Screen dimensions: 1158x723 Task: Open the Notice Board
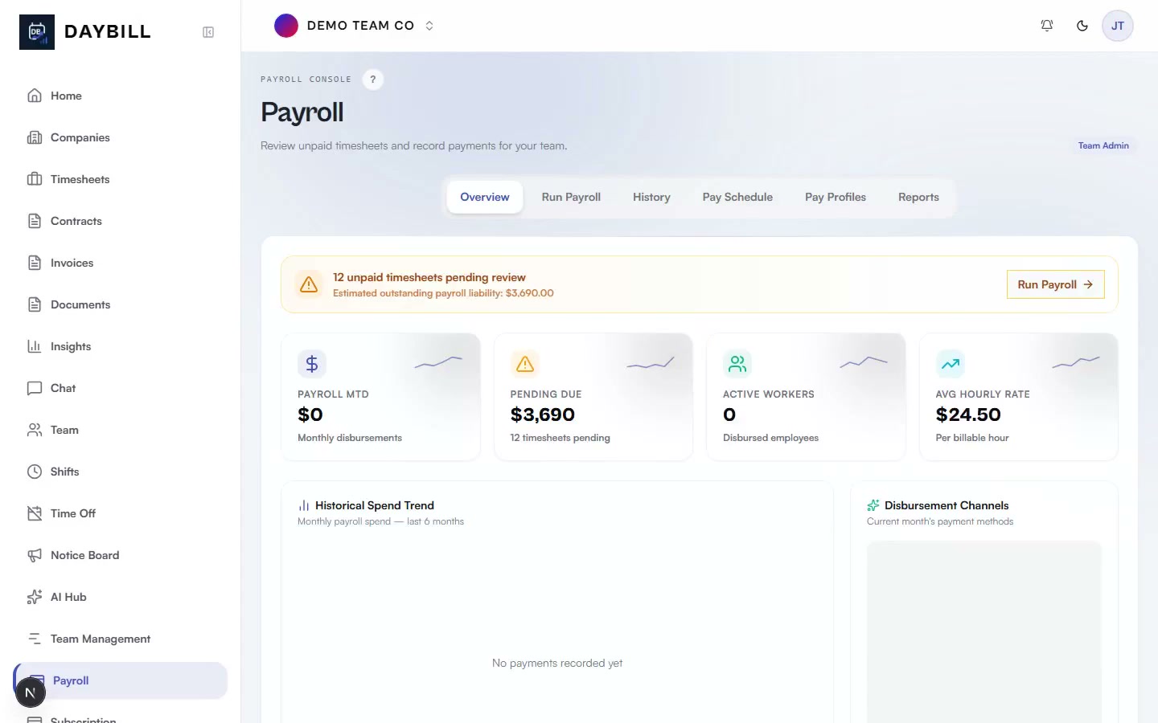pos(121,555)
